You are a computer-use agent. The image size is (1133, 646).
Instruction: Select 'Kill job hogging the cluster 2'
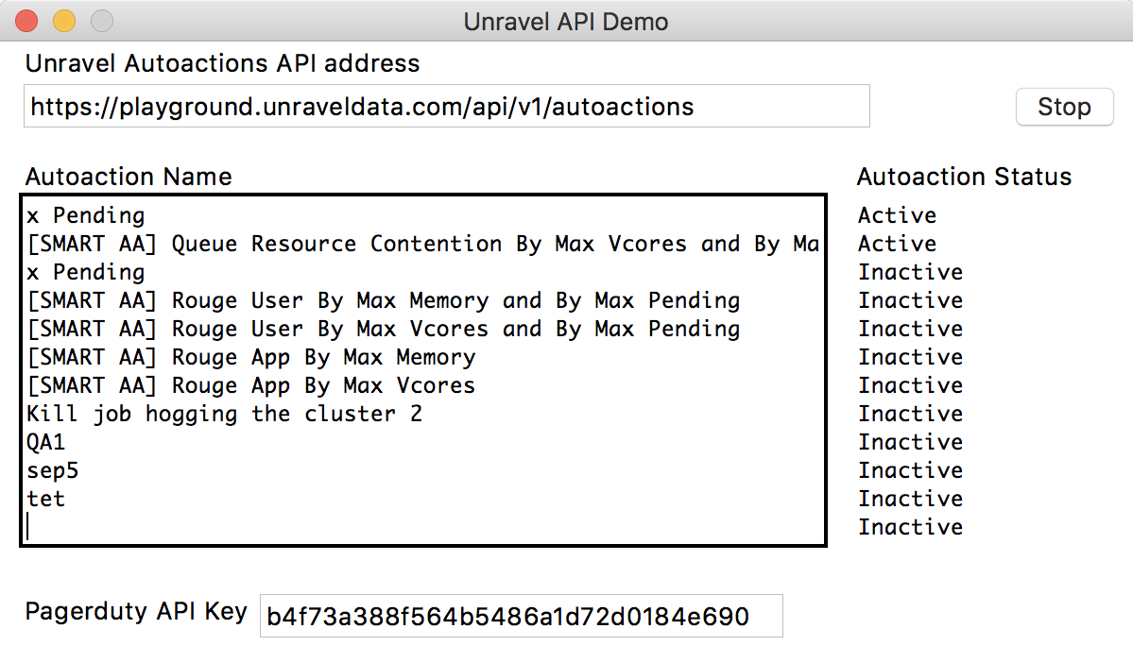[x=225, y=414]
